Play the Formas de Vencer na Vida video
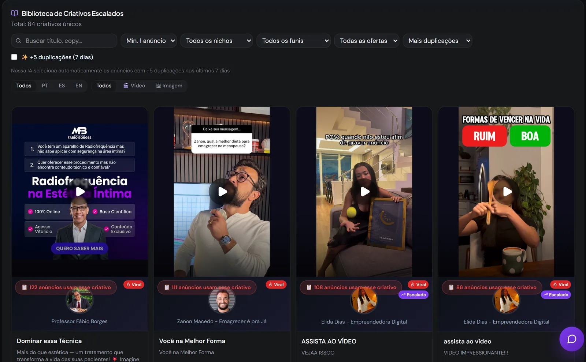This screenshot has height=362, width=586. tap(507, 192)
